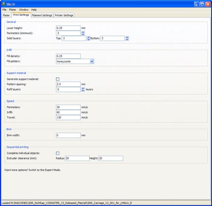Click the Pattern spacing input field
The height and width of the screenshot is (206, 212).
point(68,84)
